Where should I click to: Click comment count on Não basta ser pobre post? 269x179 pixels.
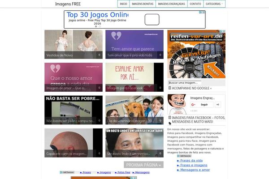[100, 120]
